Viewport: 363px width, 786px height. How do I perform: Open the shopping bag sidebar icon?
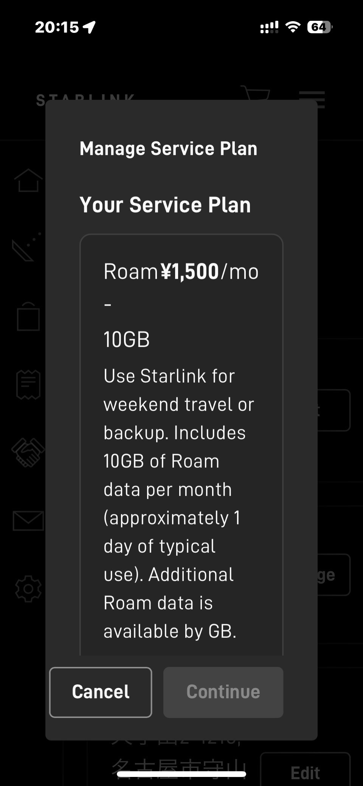click(28, 317)
